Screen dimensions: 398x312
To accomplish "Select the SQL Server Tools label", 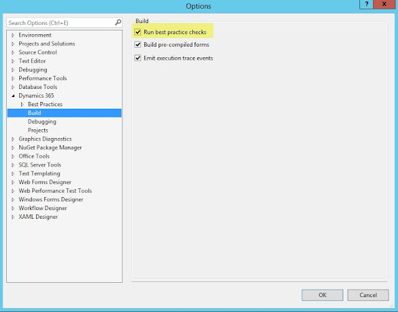I will (x=40, y=165).
